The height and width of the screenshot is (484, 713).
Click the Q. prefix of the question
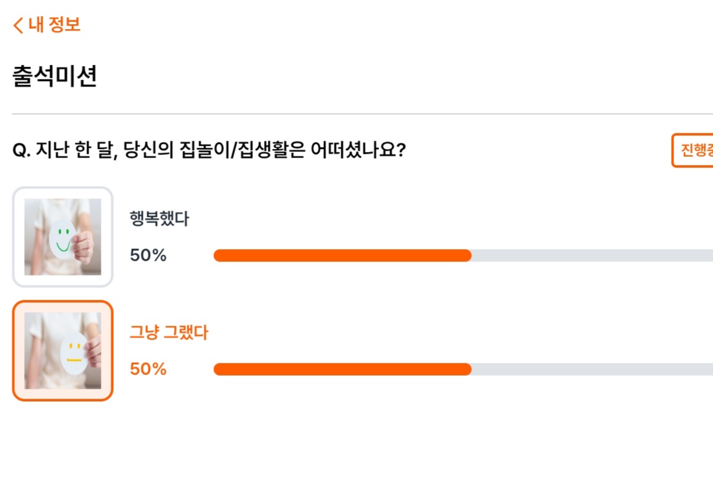[x=22, y=150]
